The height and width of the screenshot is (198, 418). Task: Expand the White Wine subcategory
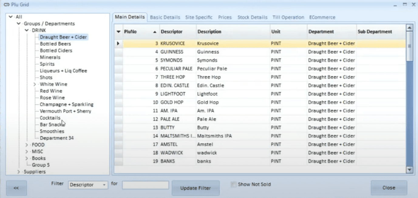(x=34, y=84)
